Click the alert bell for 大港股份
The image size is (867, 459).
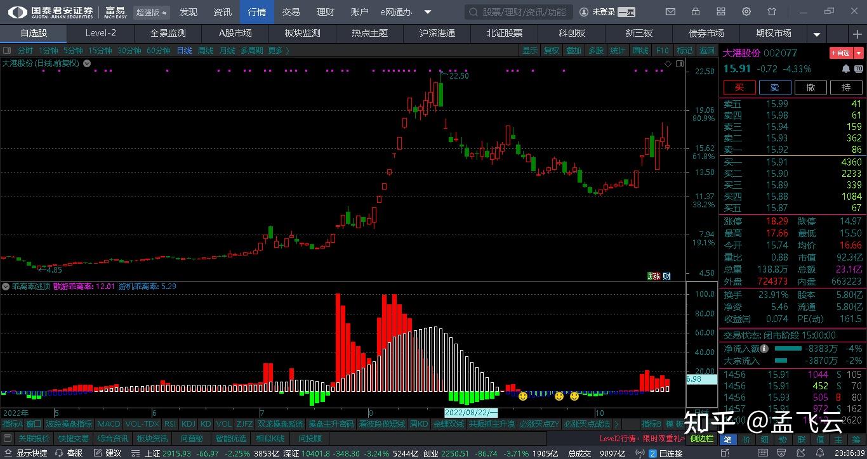click(845, 68)
